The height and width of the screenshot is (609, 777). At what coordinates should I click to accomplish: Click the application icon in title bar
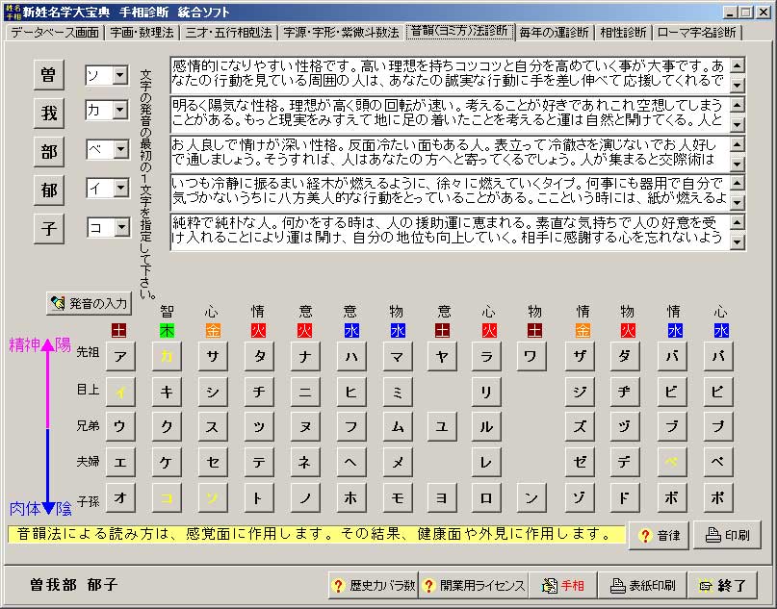[x=12, y=12]
